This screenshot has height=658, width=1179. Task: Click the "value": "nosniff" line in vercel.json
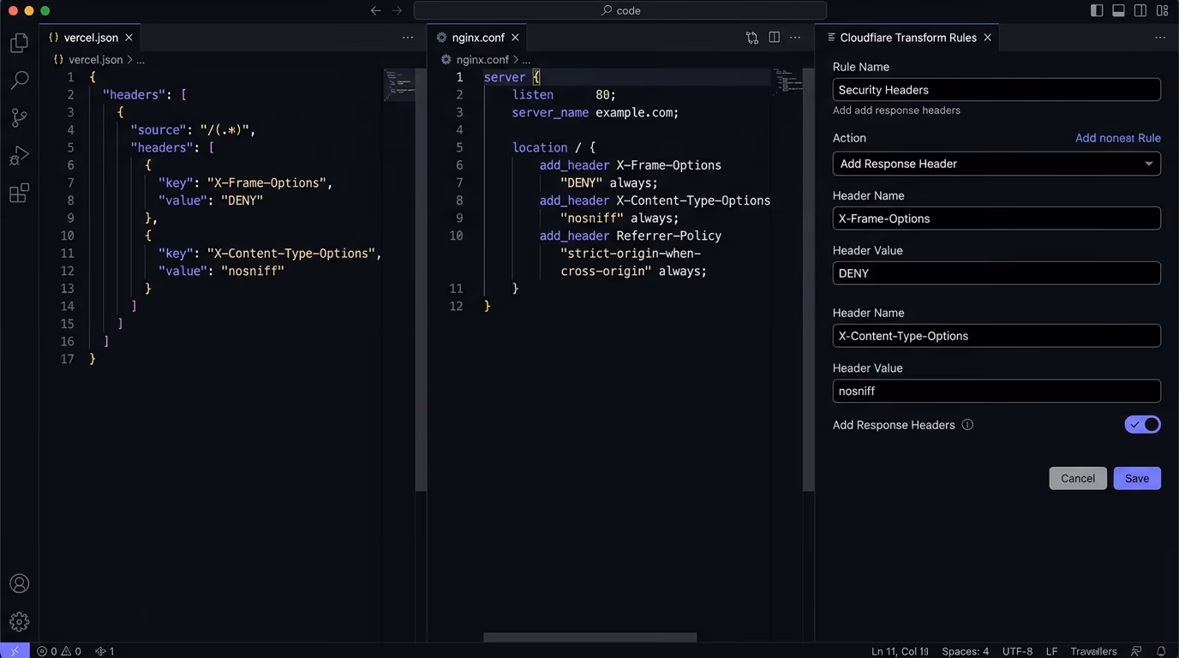click(x=221, y=271)
